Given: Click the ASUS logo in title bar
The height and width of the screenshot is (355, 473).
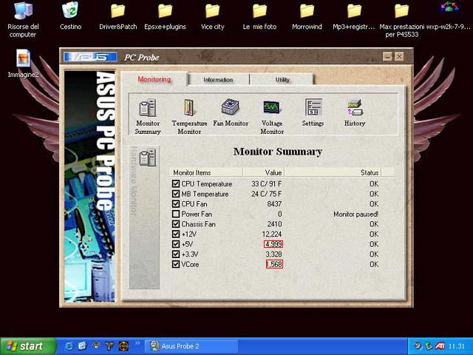Looking at the screenshot, I should click(90, 57).
